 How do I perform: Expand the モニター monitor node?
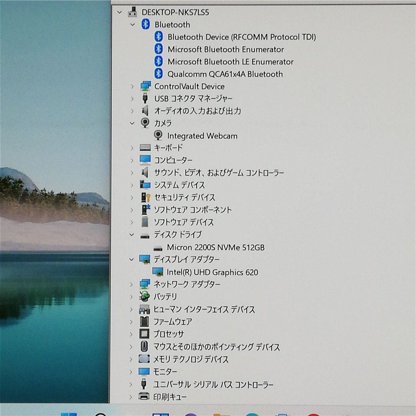pos(132,371)
